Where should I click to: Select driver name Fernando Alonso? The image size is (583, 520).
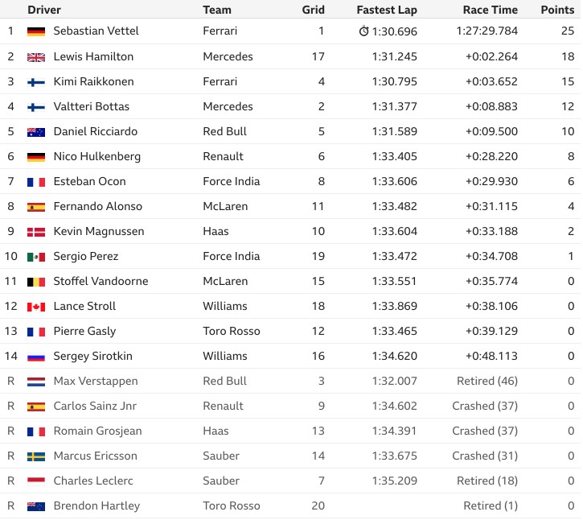pyautogui.click(x=98, y=206)
